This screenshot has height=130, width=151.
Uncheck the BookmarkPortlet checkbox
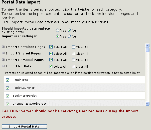(7, 96)
